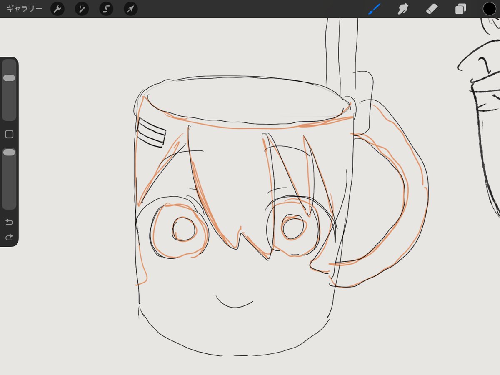The width and height of the screenshot is (500, 375).
Task: Select the Eraser tool
Action: point(432,9)
